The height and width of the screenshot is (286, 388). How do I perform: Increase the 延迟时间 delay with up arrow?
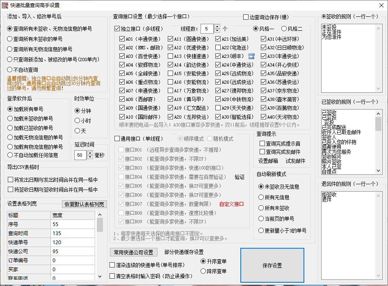pyautogui.click(x=90, y=153)
